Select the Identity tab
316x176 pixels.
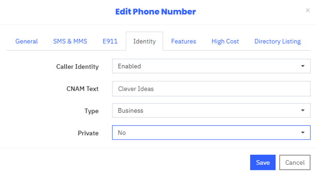(x=144, y=41)
